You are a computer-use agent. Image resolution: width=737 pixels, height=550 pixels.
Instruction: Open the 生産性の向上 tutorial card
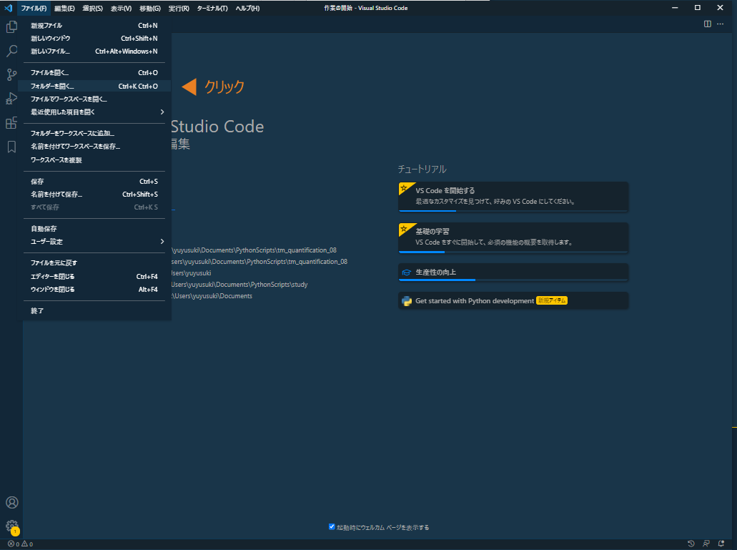tap(513, 272)
